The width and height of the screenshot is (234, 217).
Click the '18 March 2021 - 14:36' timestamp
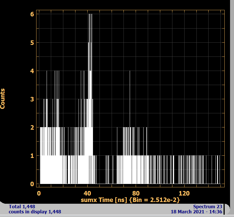(196, 212)
